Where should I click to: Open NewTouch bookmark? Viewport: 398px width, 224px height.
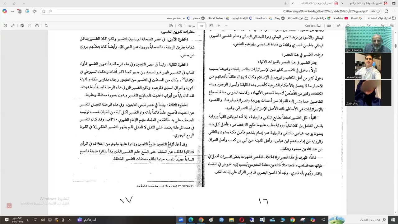point(263,18)
